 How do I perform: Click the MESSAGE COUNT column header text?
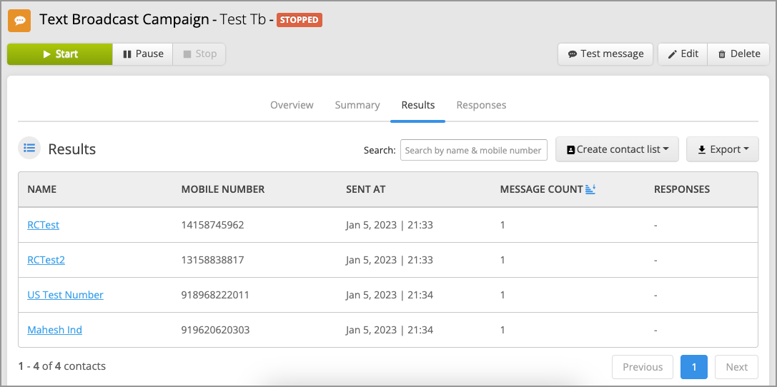click(542, 189)
